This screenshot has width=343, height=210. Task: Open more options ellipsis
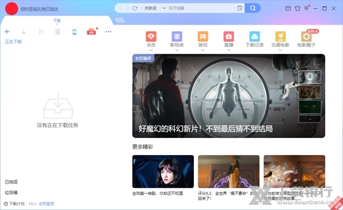point(108,31)
